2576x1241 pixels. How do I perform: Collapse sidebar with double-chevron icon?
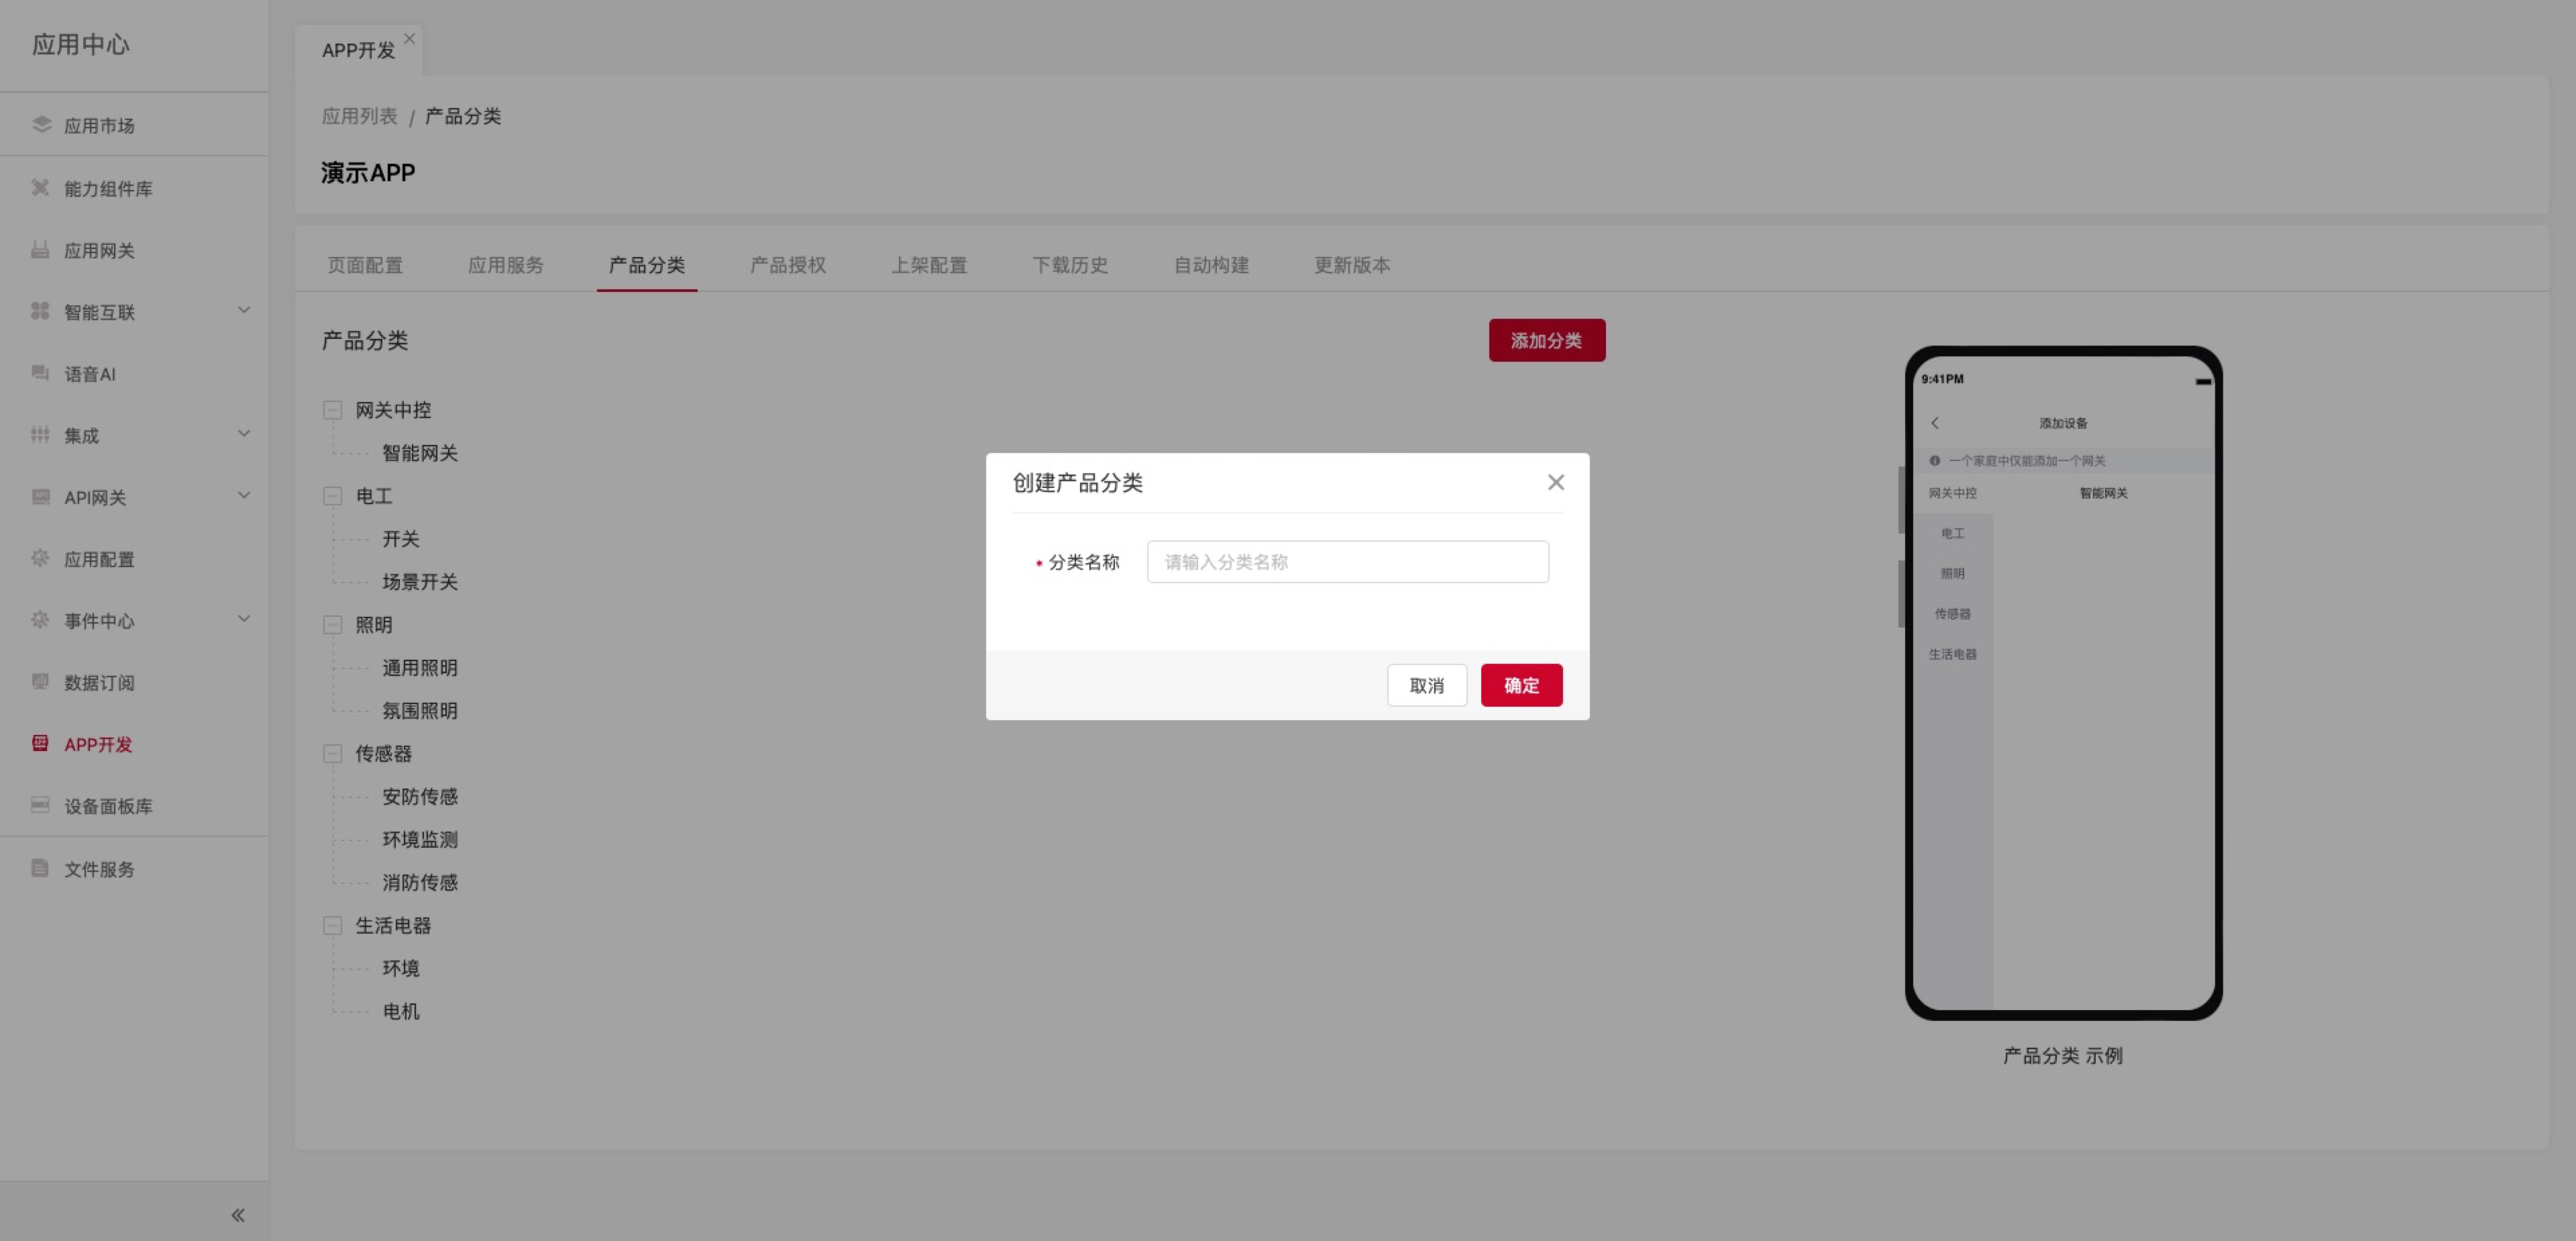(238, 1215)
